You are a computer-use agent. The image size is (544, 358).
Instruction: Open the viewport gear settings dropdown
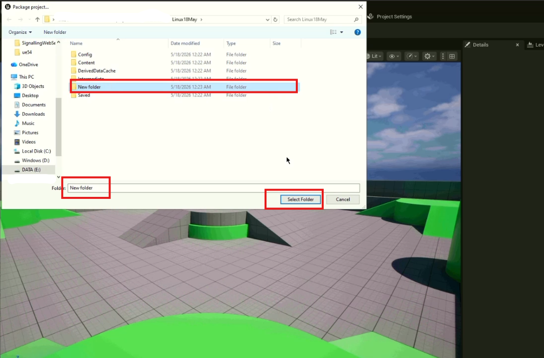429,56
